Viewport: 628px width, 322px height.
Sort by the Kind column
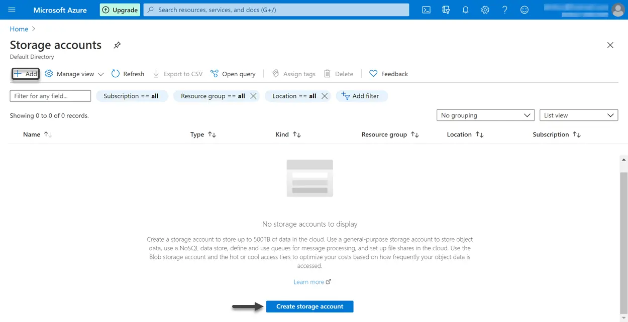288,134
